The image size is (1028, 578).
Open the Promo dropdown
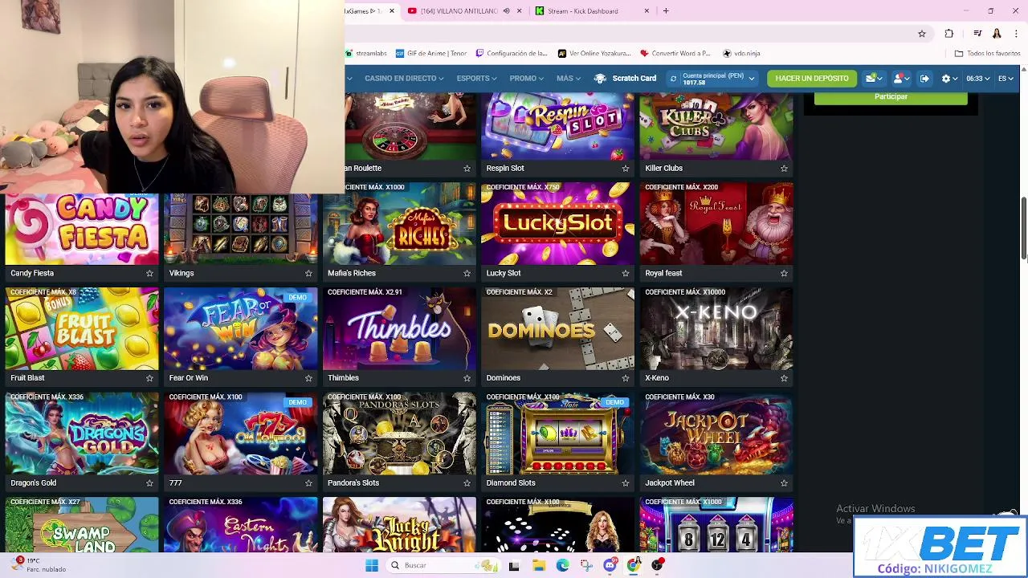(x=526, y=78)
